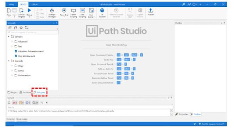This screenshot has width=234, height=128.
Task: Switch to the Activities panel tab
Action: [25, 93]
